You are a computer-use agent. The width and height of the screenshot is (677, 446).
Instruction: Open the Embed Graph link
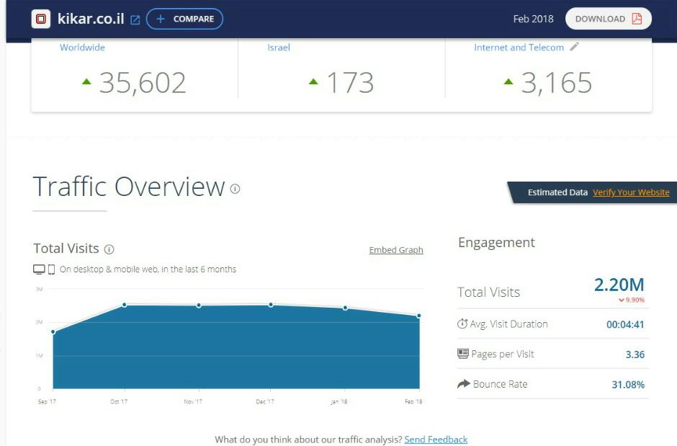click(x=396, y=250)
